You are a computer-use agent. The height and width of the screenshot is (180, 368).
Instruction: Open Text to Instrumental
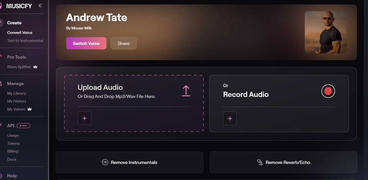click(x=25, y=41)
